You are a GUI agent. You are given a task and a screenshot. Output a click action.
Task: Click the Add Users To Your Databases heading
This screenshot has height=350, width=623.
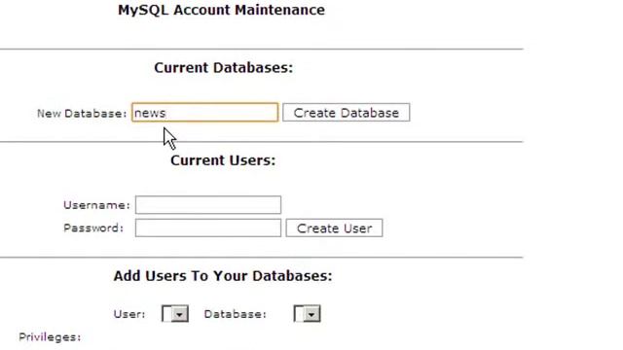pyautogui.click(x=223, y=276)
